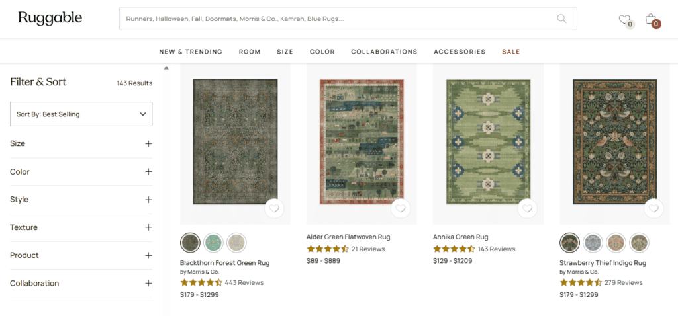Open the Alder Green Flatwoven rug image
Screen dimensions: 678x316
362,141
